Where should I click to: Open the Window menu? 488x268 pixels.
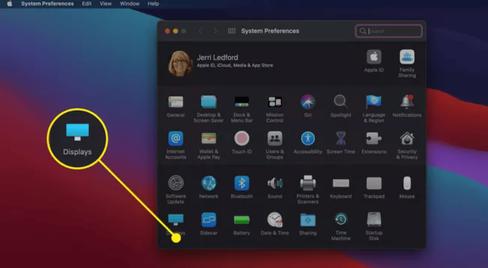click(x=130, y=4)
